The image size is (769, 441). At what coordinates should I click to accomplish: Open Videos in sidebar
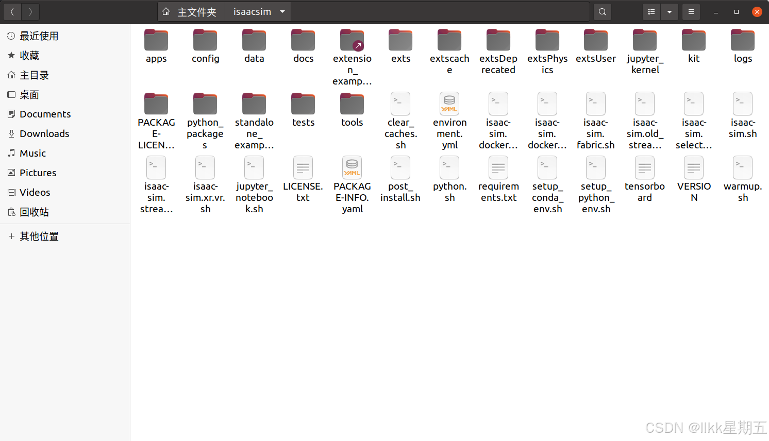[65, 193]
